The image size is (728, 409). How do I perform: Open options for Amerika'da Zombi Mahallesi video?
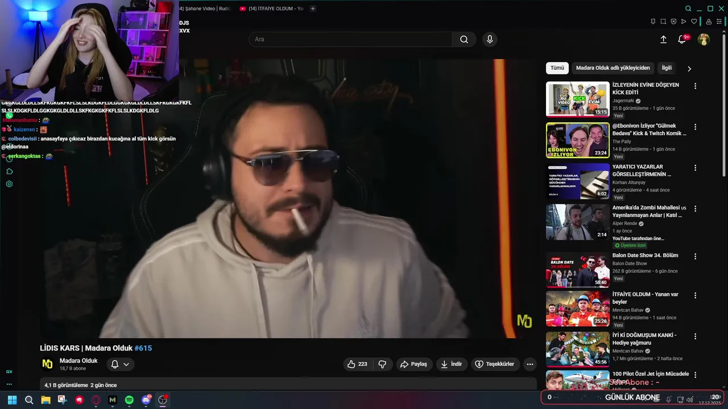pos(695,209)
